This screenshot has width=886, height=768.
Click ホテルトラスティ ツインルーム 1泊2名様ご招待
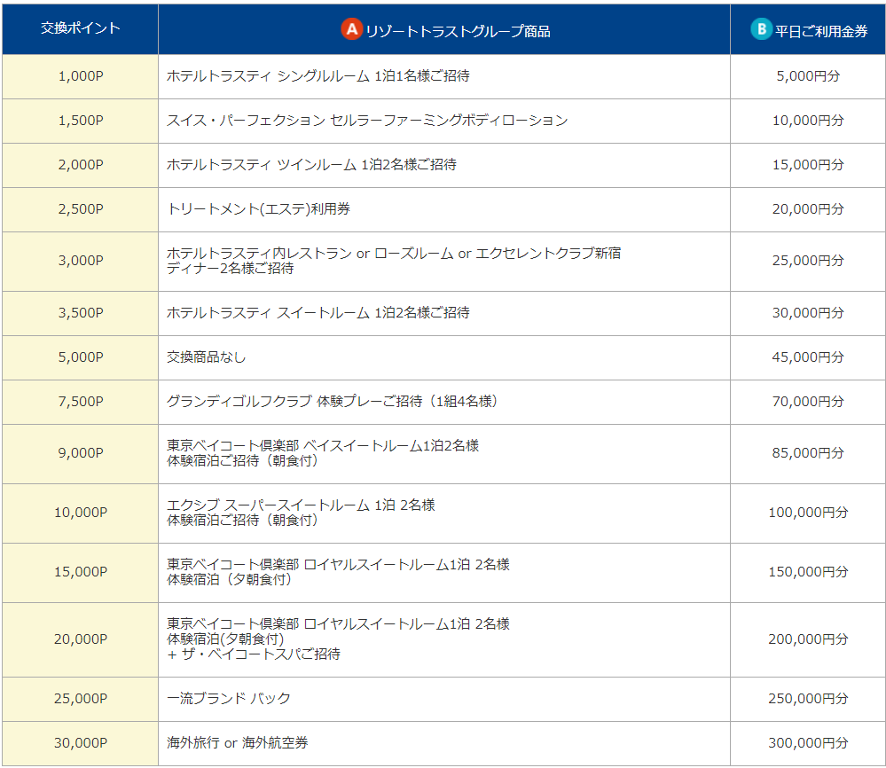pyautogui.click(x=311, y=164)
